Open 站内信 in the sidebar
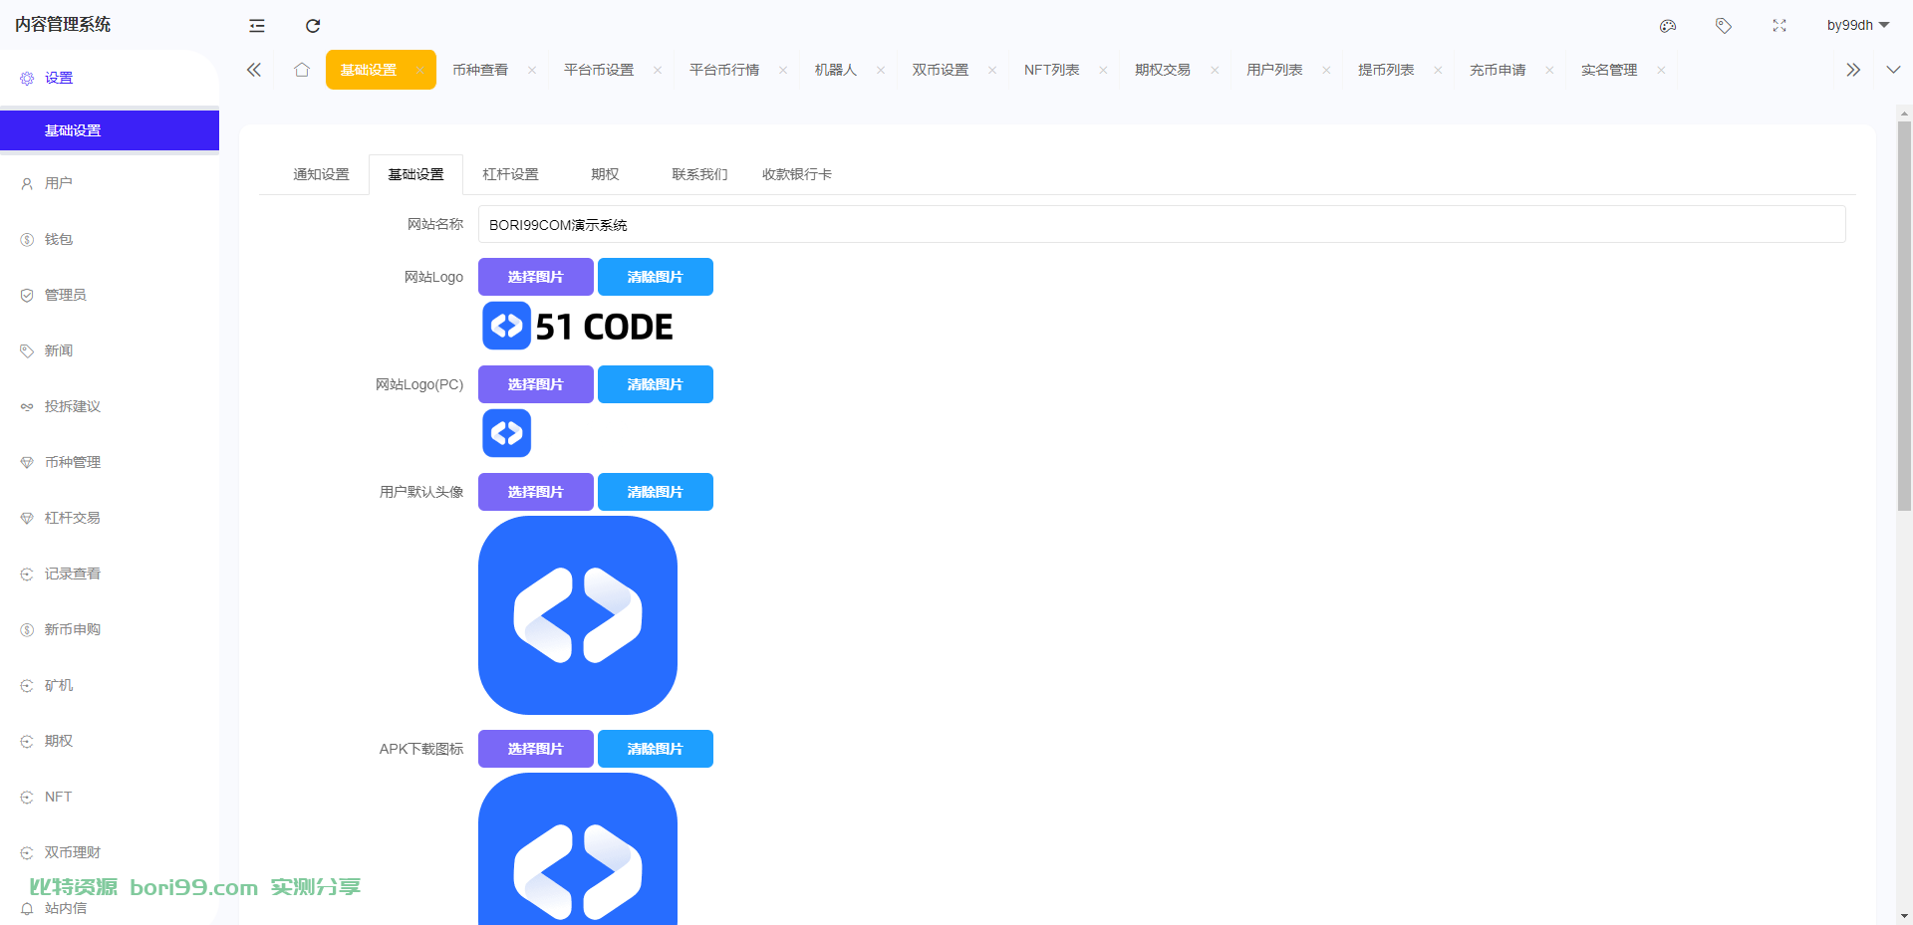Viewport: 1913px width, 925px height. (x=110, y=908)
